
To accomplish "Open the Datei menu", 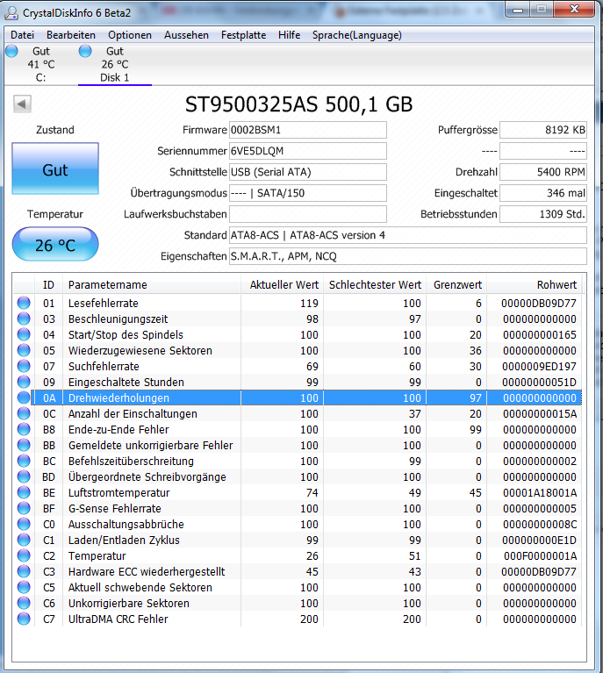I will point(22,35).
